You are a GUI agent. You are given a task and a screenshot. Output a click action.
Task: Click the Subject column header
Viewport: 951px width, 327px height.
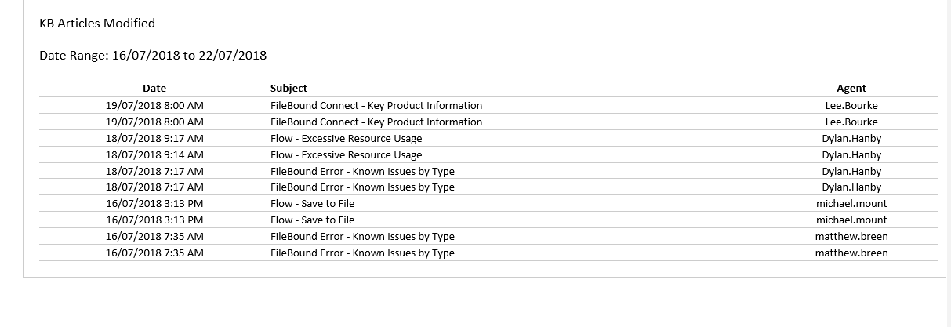289,89
